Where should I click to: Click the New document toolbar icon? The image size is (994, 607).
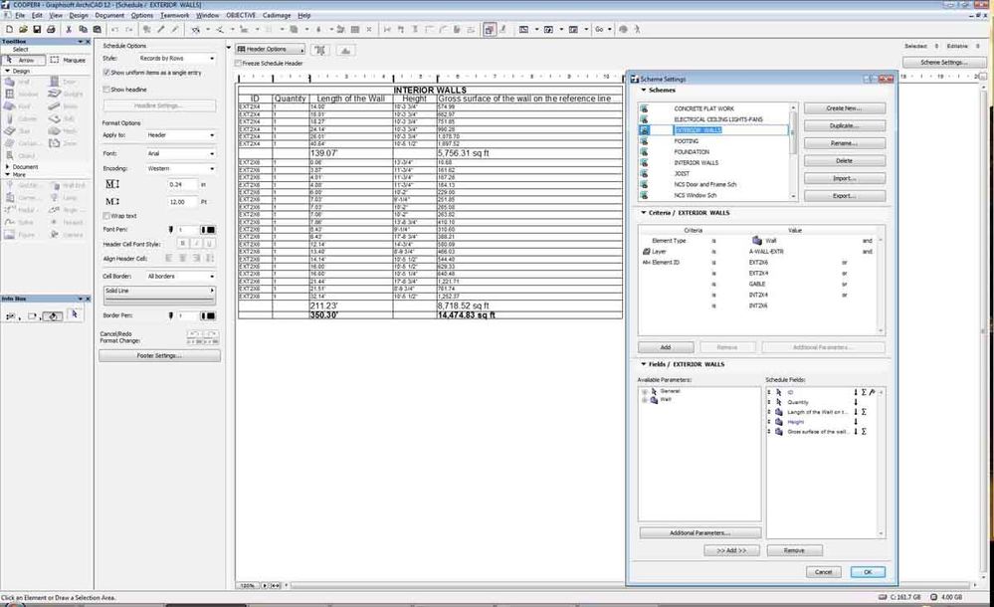click(9, 29)
